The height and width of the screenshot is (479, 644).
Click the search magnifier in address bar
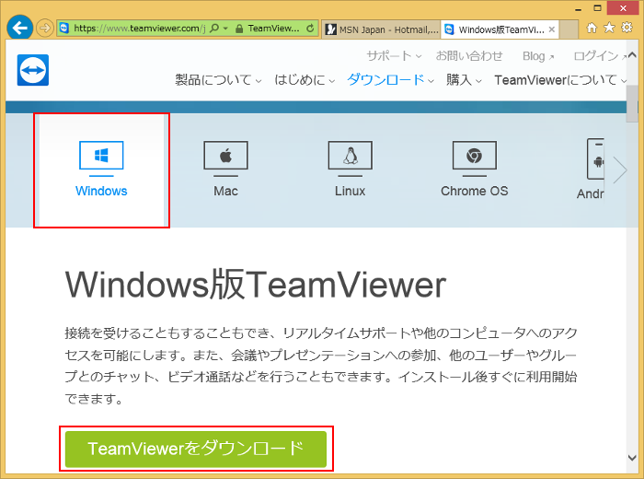coord(214,29)
